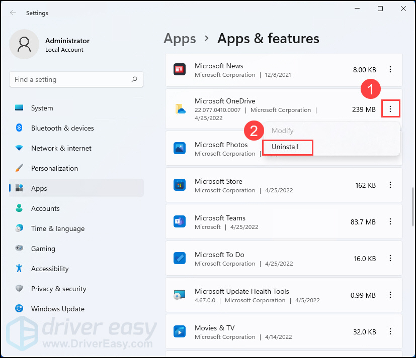This screenshot has height=358, width=416.
Task: Open the Bluetooth & devices section
Action: pos(62,128)
